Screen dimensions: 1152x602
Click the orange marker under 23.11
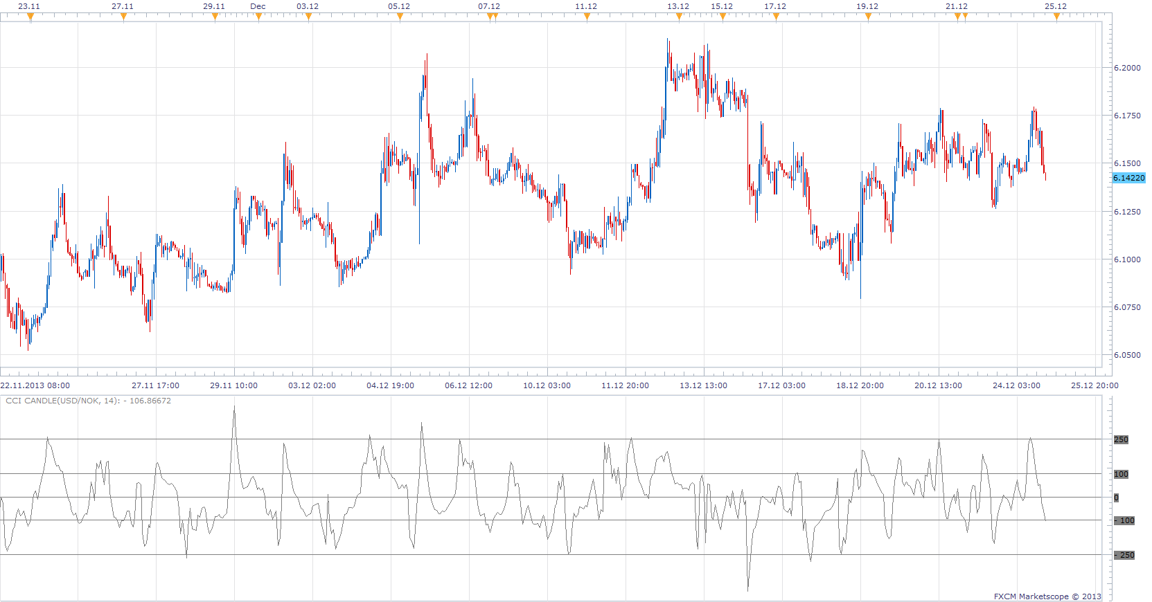coord(30,17)
